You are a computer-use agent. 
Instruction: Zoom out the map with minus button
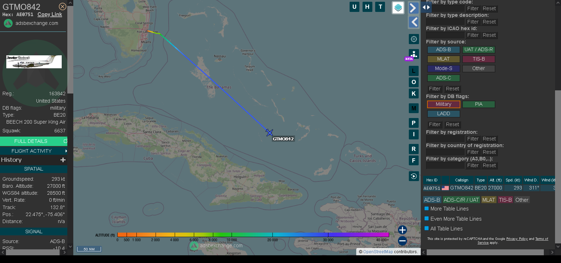point(403,241)
